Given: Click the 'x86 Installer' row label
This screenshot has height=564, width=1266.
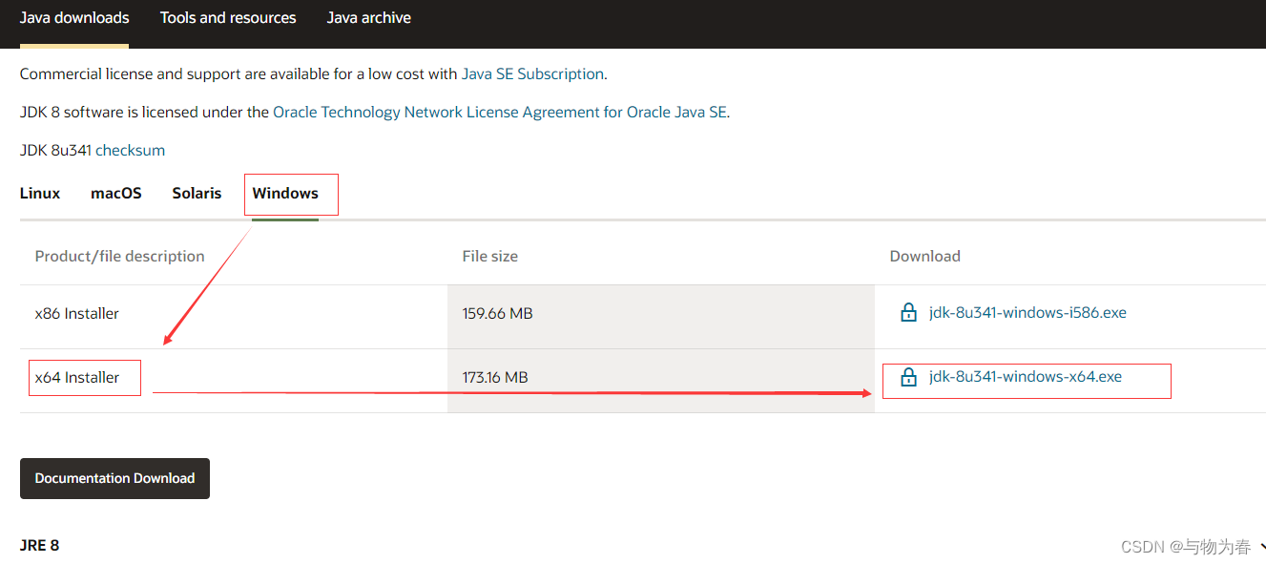Looking at the screenshot, I should 77,313.
